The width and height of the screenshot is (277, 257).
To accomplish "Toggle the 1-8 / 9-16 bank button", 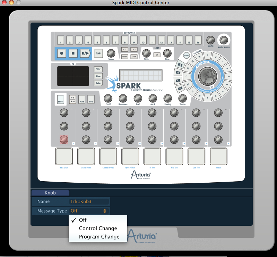I will (x=72, y=99).
